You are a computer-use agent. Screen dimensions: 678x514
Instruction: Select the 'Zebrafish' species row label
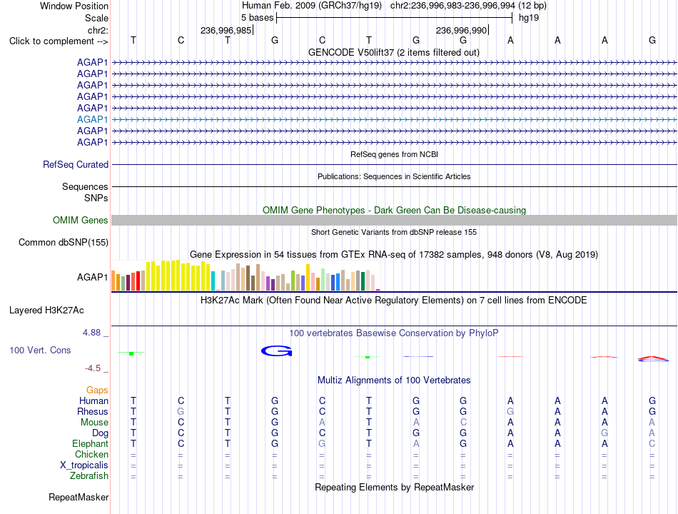pos(89,476)
